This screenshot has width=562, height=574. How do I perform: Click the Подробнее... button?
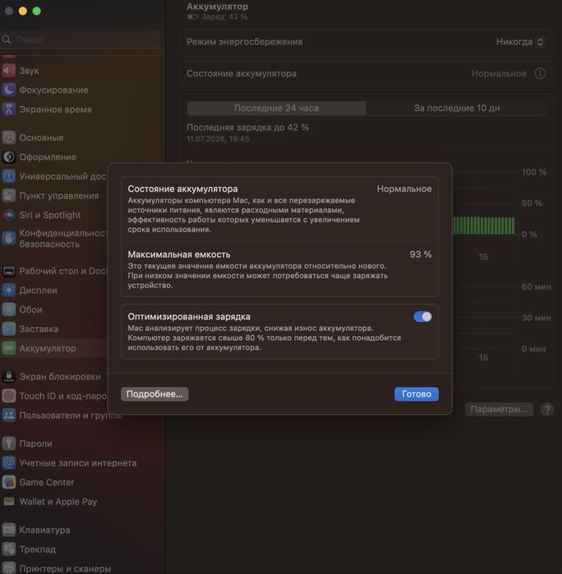(154, 394)
